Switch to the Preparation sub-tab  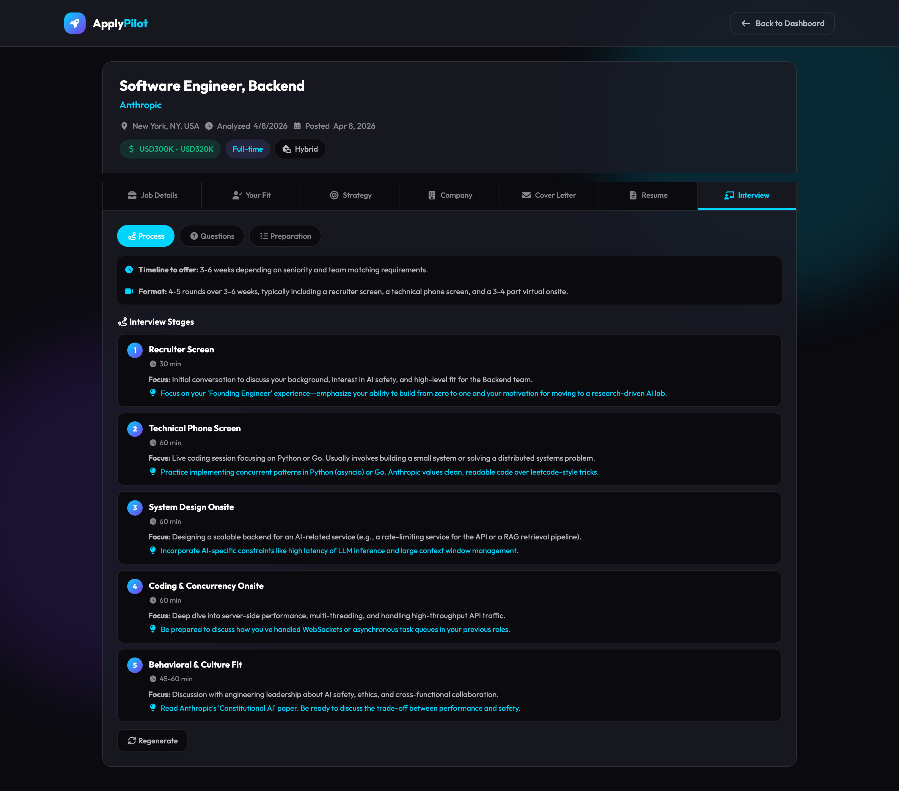click(x=285, y=236)
